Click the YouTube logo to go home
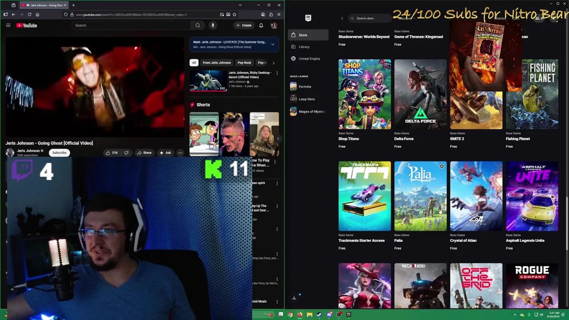The width and height of the screenshot is (569, 320). pyautogui.click(x=27, y=25)
